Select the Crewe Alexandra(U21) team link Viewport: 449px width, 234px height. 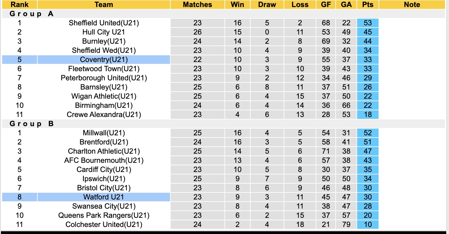point(104,115)
